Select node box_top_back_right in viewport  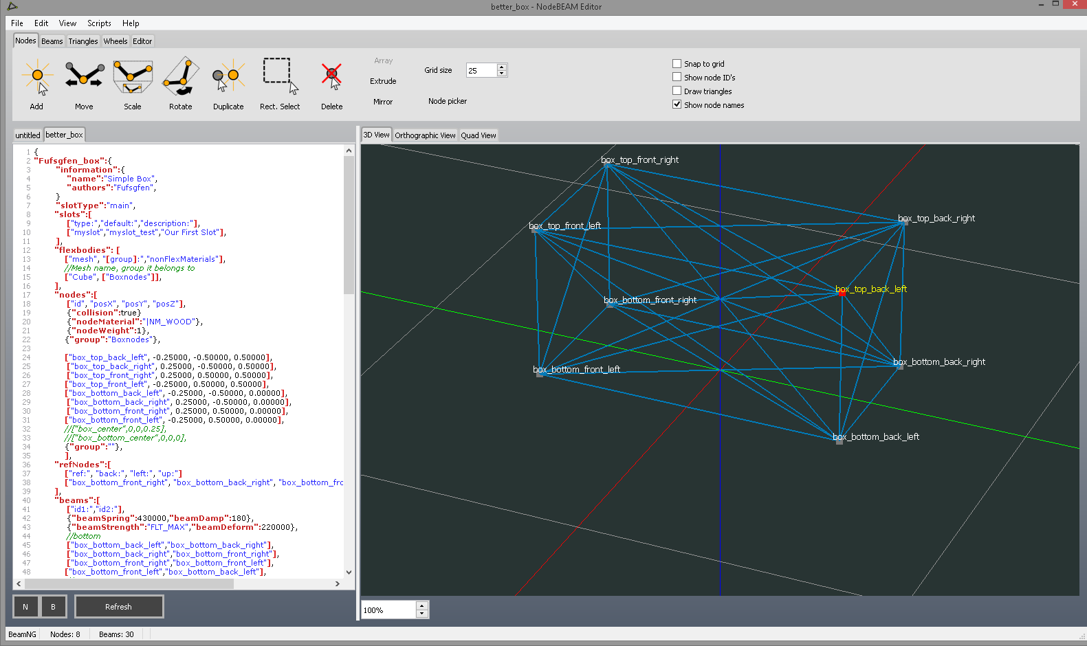click(903, 223)
